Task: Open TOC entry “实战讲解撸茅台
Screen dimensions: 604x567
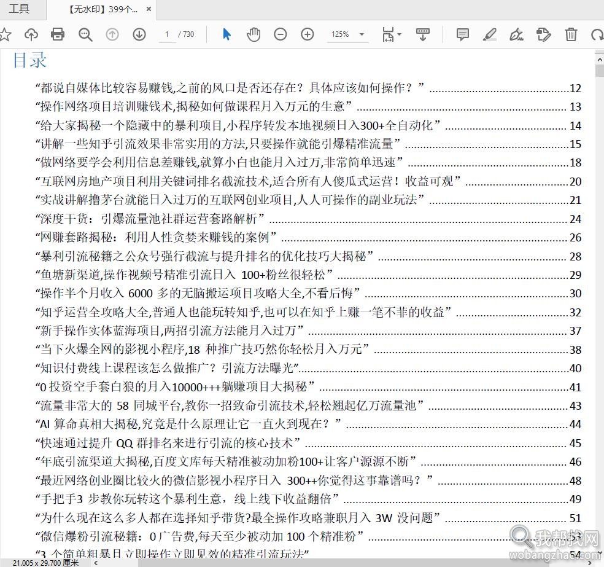Action: [308, 200]
